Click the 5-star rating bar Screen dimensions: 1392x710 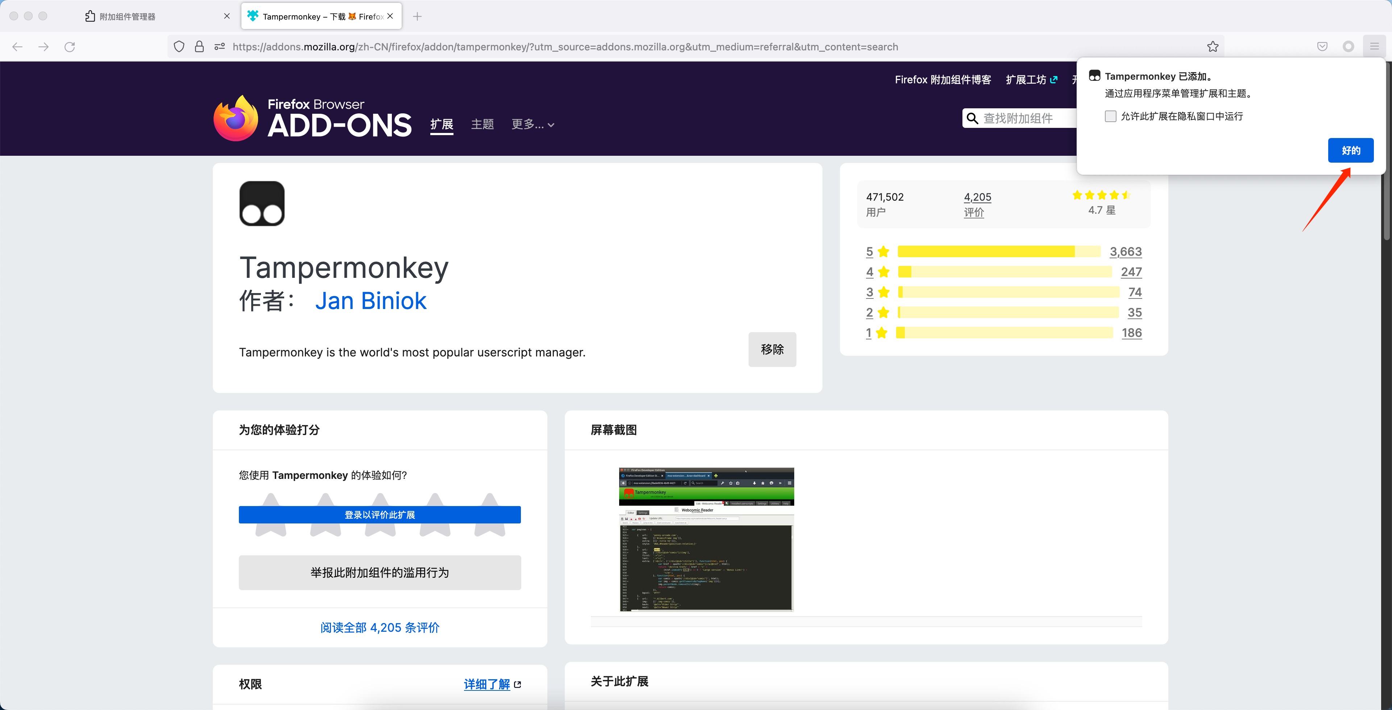(999, 252)
